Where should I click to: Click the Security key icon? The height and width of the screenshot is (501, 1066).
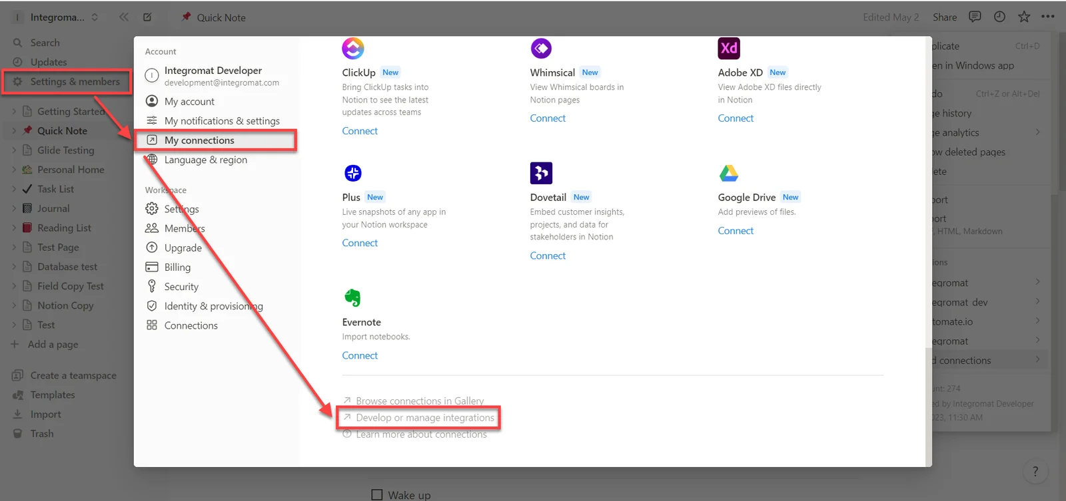pos(152,287)
